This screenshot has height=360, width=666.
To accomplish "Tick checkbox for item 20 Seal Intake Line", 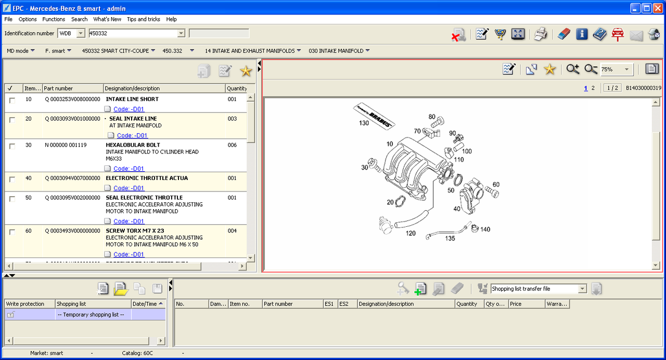I will tap(12, 120).
